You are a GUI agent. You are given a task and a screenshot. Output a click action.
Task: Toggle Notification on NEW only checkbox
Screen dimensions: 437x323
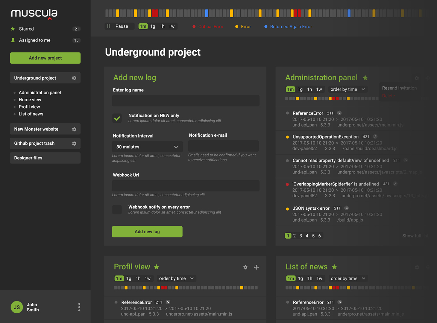click(x=117, y=118)
